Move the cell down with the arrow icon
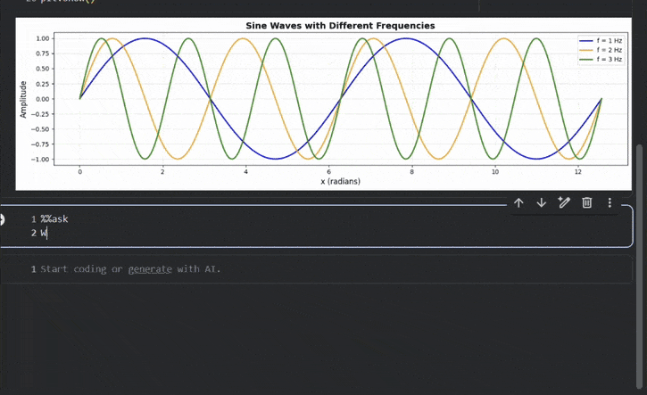The width and height of the screenshot is (647, 395). 542,203
